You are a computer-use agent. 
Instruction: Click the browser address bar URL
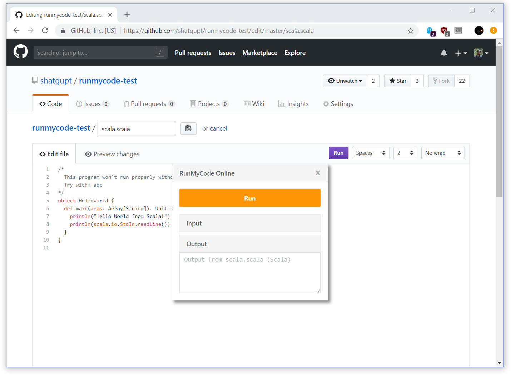tap(219, 31)
